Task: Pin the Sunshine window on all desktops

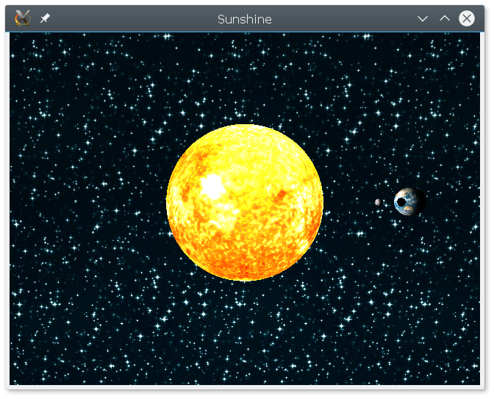Action: (x=45, y=18)
